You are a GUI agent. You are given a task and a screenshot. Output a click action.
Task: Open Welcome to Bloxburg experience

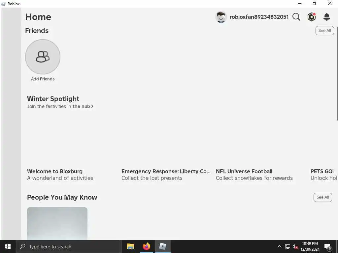point(55,171)
